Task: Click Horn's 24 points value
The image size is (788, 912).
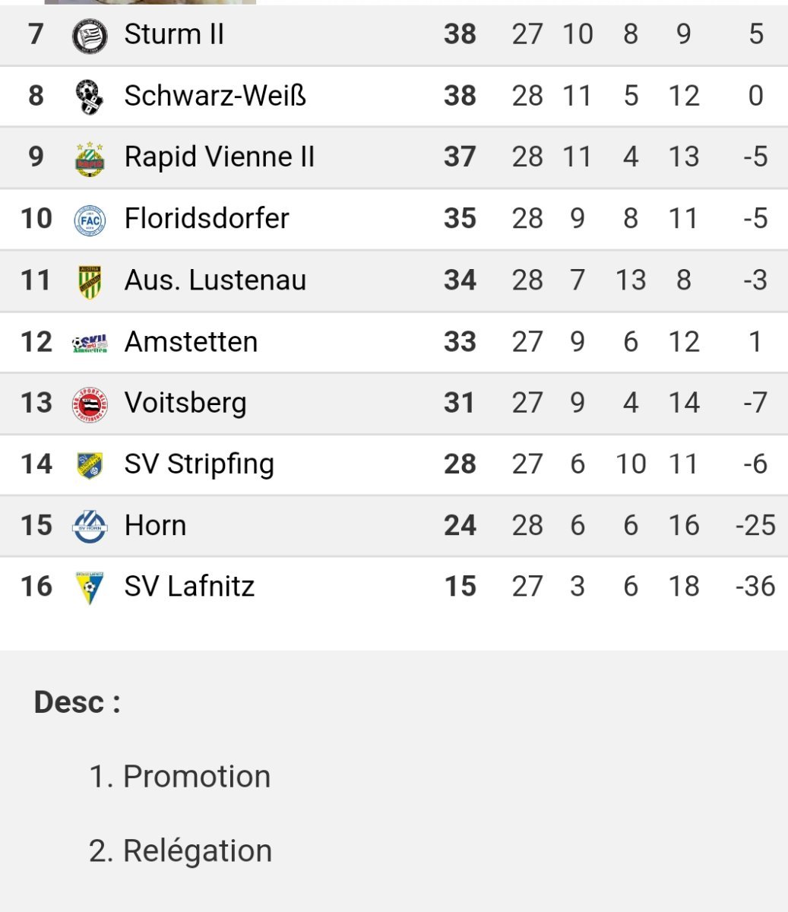Action: [x=460, y=525]
